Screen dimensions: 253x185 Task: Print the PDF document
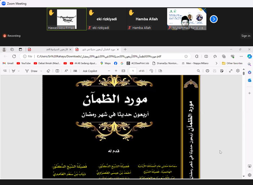(x=207, y=71)
